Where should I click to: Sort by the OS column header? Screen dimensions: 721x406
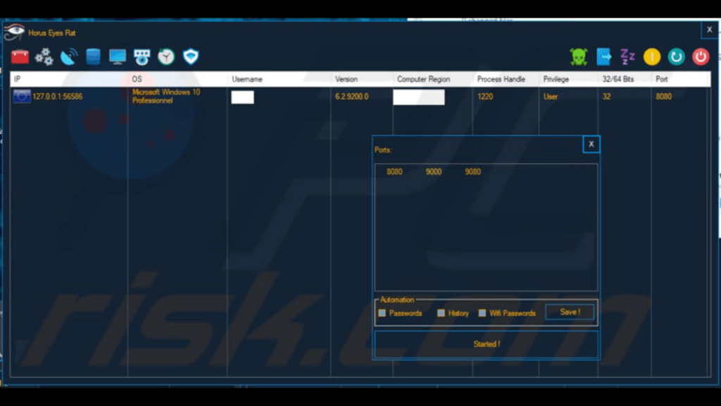click(178, 79)
